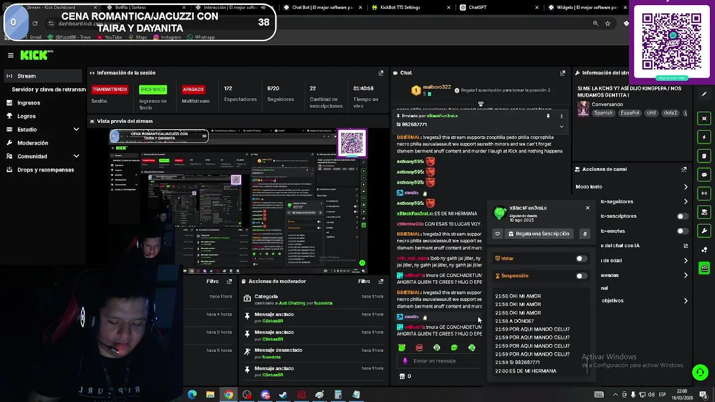Open the solo-seguidores chat options
715x402 pixels.
point(686,202)
